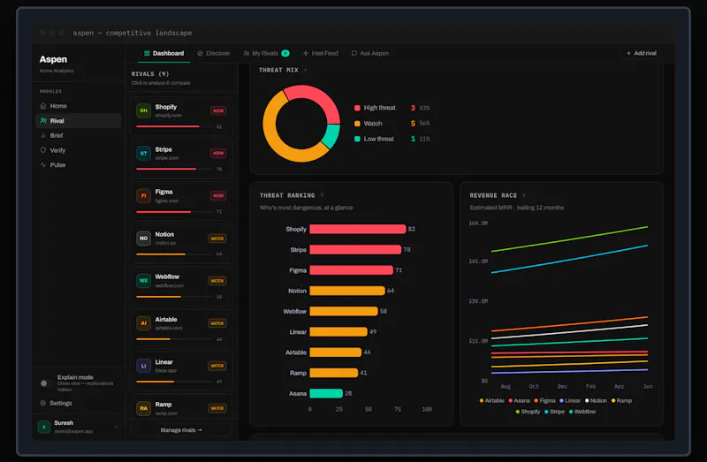Expand the Suresh account menu chevron
Viewport: 707px width, 462px height.
pyautogui.click(x=117, y=427)
